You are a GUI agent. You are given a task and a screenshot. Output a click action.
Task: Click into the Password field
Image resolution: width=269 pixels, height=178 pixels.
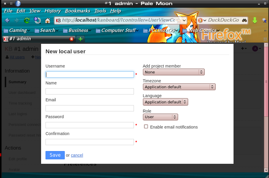(x=90, y=125)
